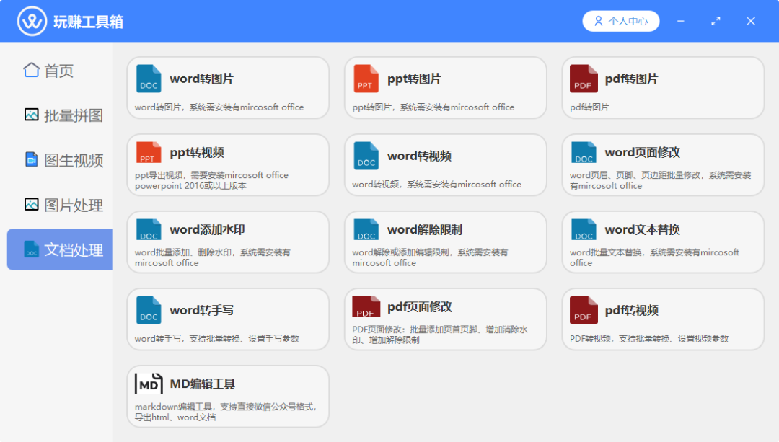Open the word文本替换 tool card

[x=662, y=241]
